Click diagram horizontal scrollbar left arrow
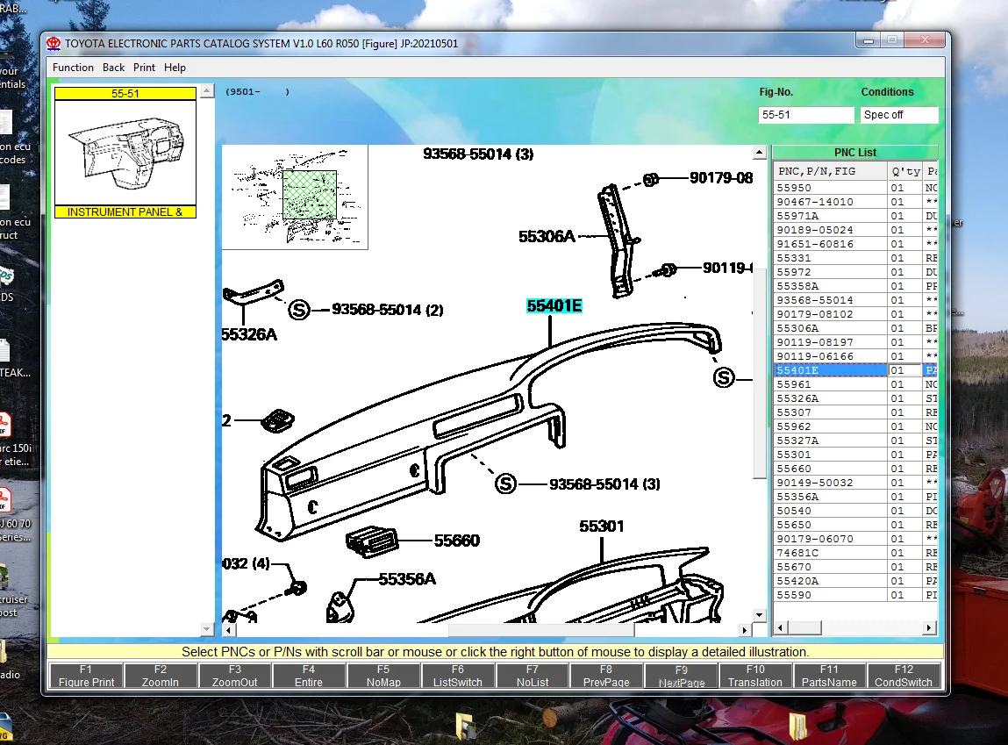Viewport: 1008px width, 745px height. click(229, 630)
